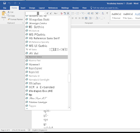The image size is (140, 133).
Task: Choose the OCR A Extended font
Action: pyautogui.click(x=47, y=87)
